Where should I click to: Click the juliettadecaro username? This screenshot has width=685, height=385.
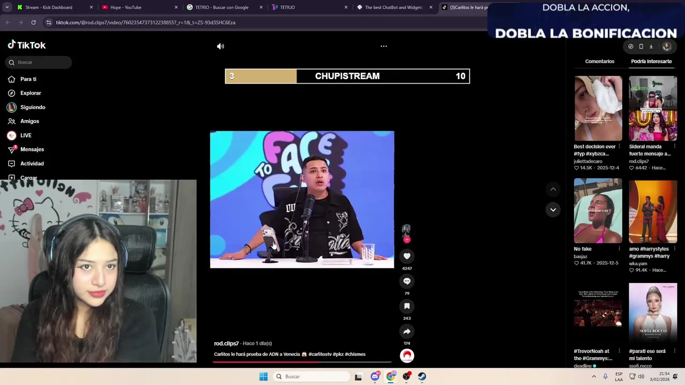click(588, 161)
